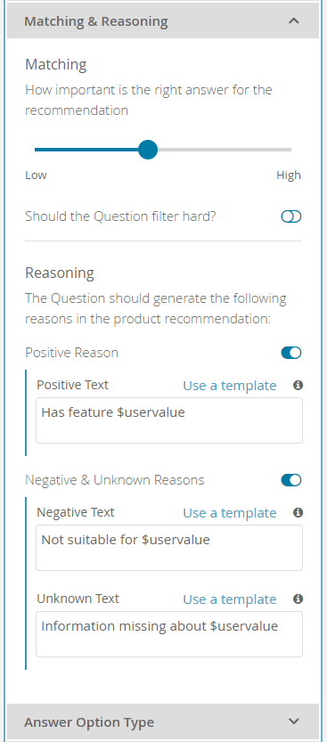Turn off Negative & Unknown Reasons switch
The height and width of the screenshot is (742, 327).
coord(291,480)
